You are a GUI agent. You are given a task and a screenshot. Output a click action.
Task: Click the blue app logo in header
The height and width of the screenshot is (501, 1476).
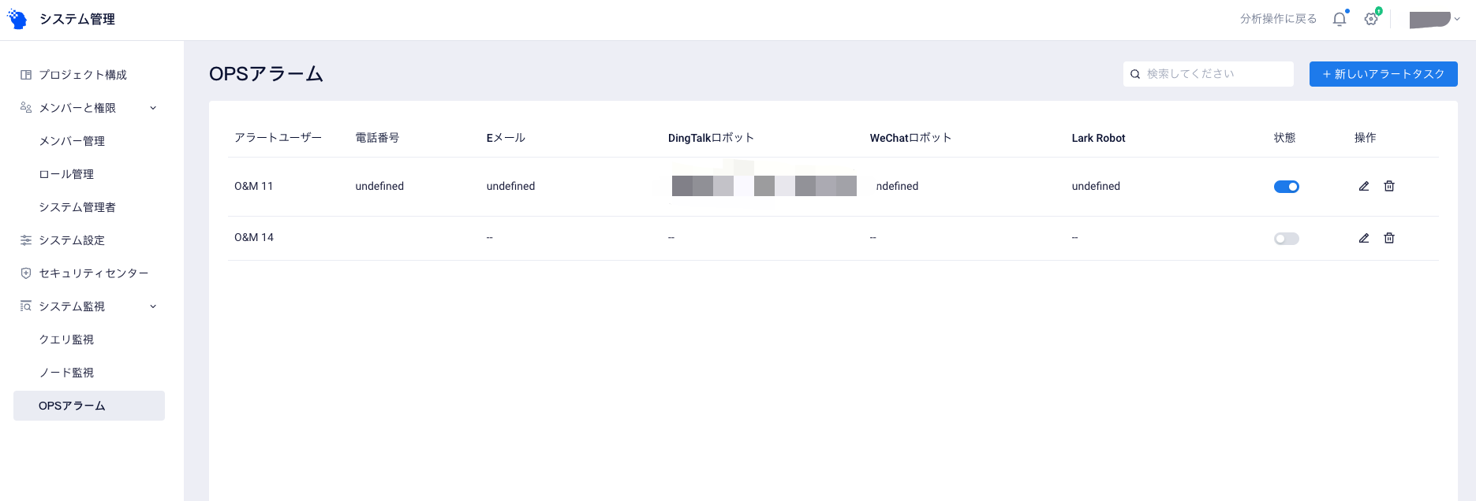tap(17, 19)
